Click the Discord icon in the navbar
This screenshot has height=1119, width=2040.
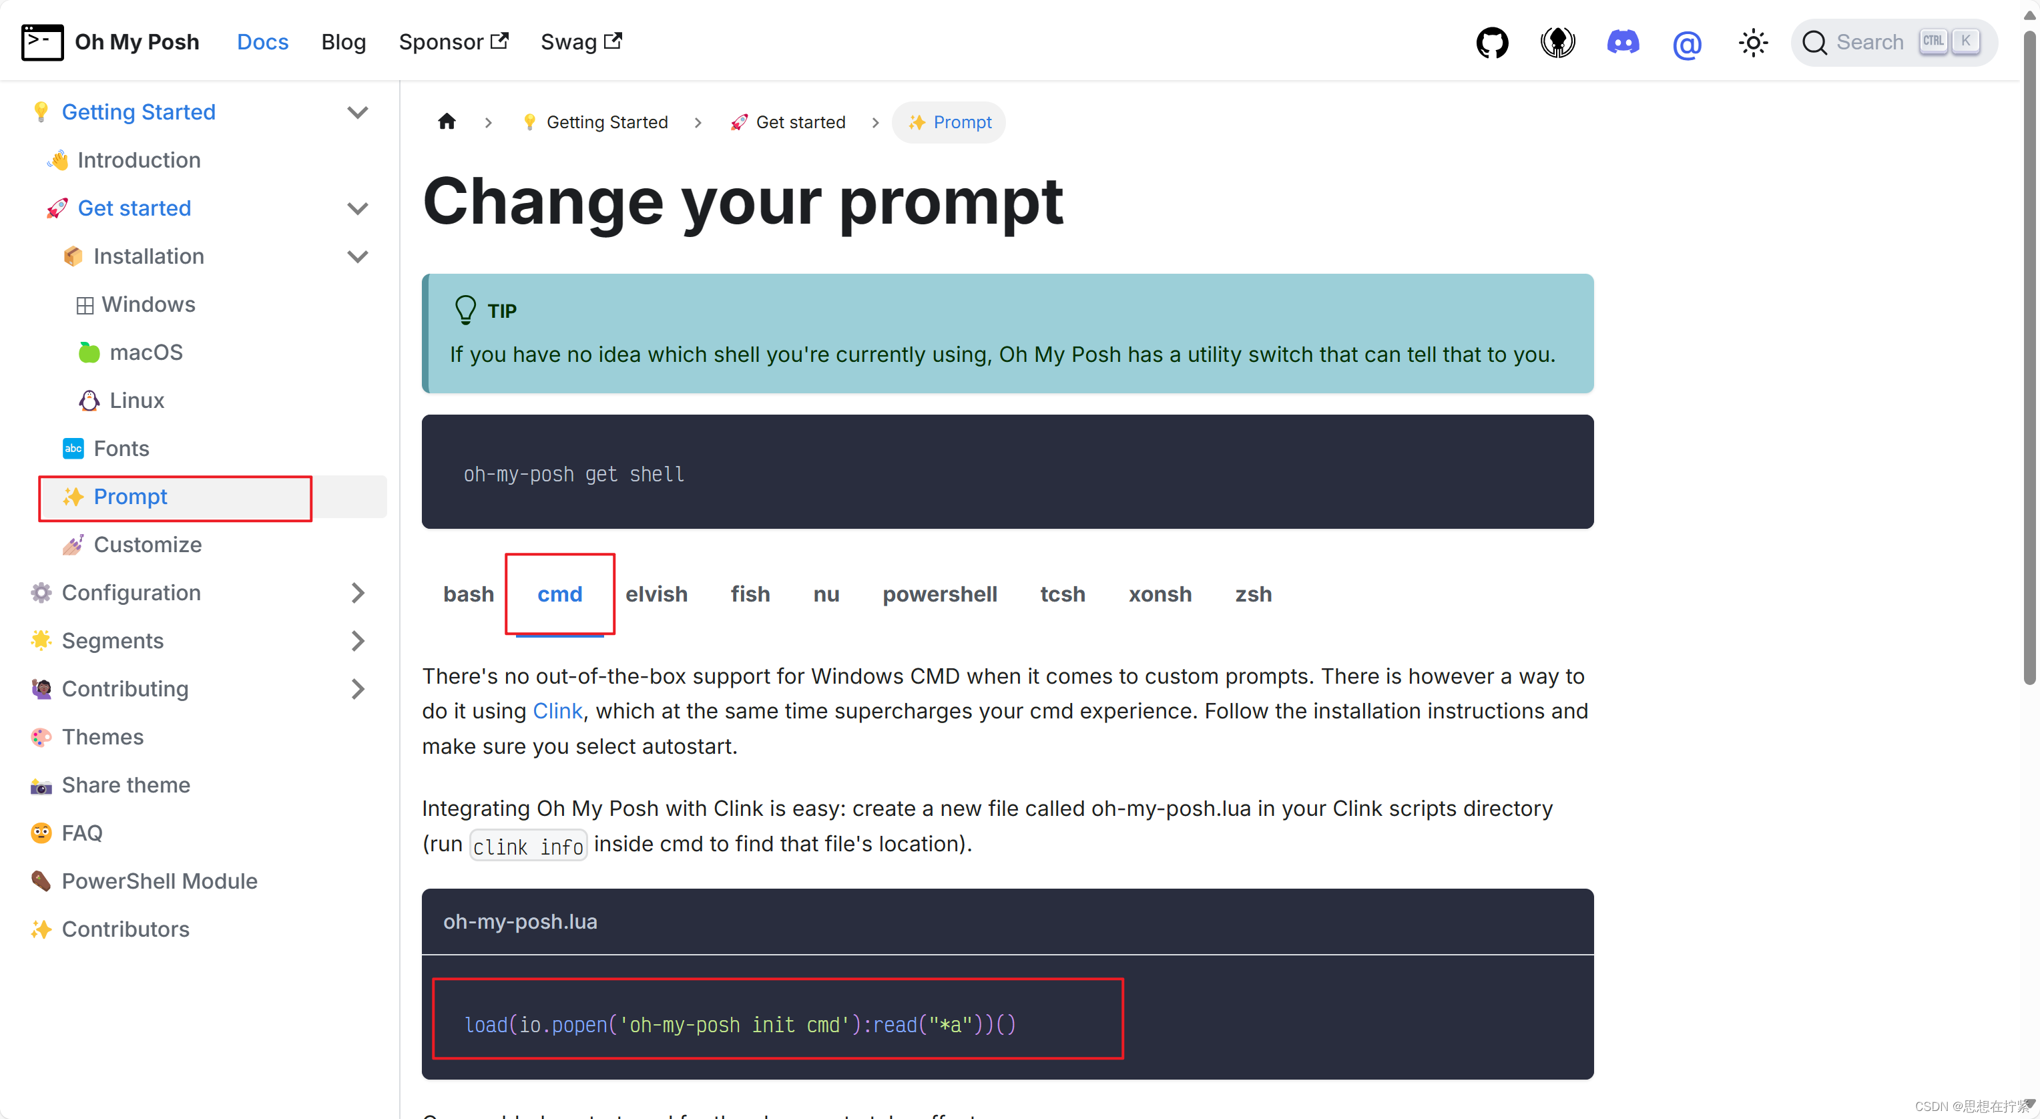tap(1621, 41)
